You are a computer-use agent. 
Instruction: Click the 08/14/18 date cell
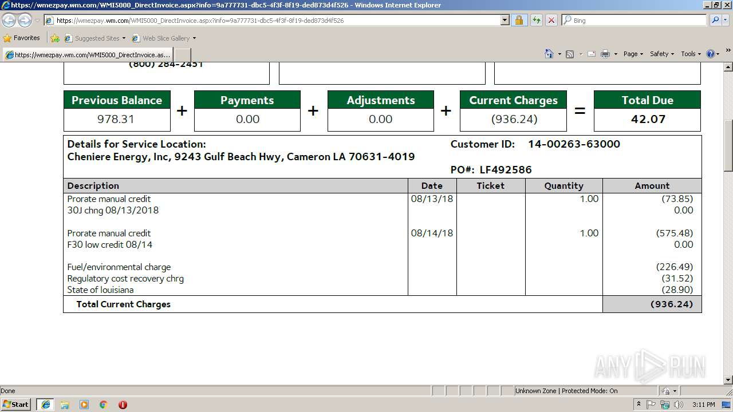point(432,233)
